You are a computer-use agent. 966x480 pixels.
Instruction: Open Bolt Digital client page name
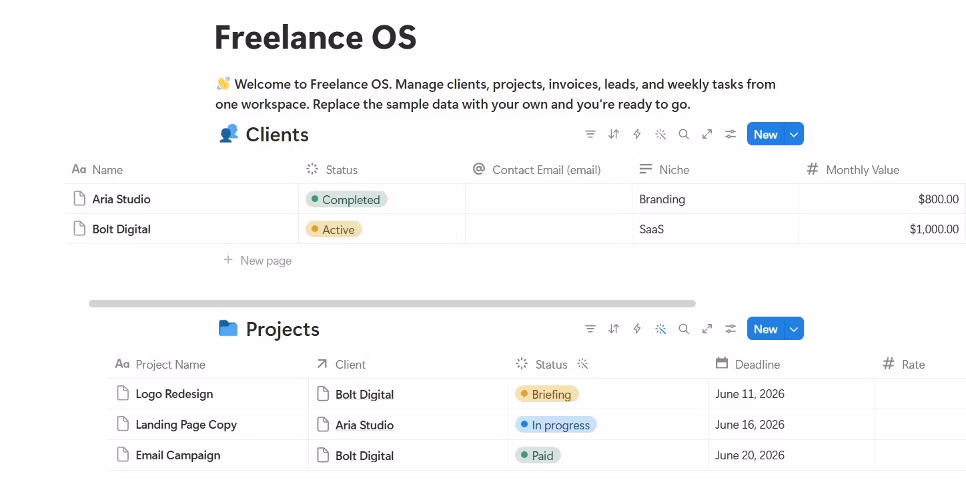click(121, 229)
